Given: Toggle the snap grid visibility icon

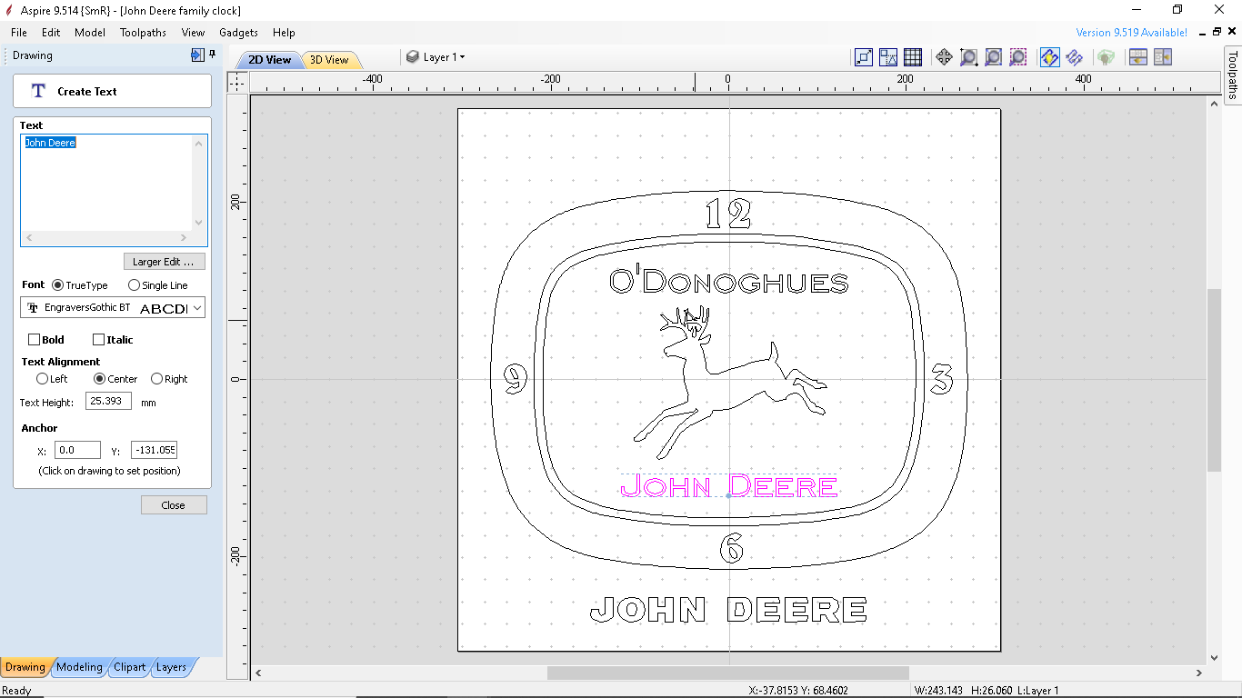Looking at the screenshot, I should (x=912, y=56).
